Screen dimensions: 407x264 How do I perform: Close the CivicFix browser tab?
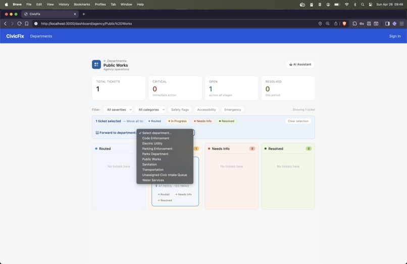click(x=75, y=14)
